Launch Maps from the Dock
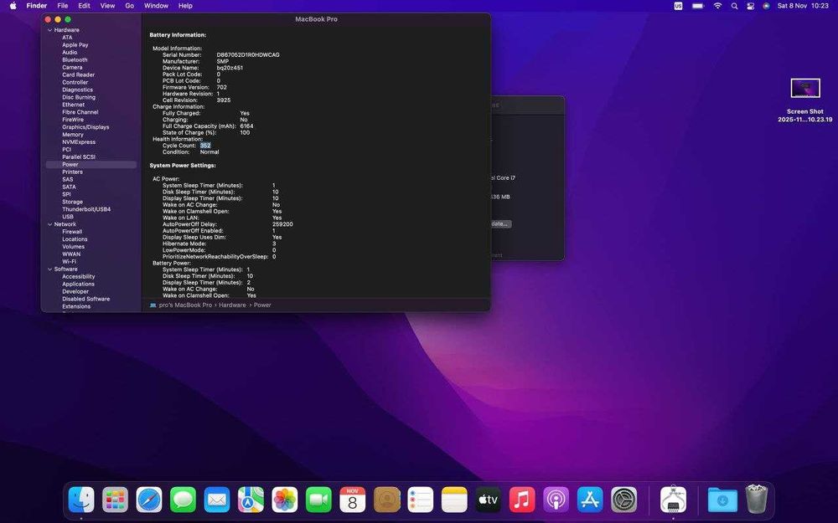 (251, 500)
